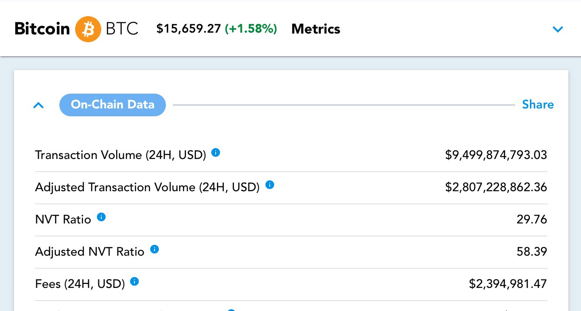This screenshot has width=581, height=311.
Task: Open info icon beside Transaction Volume (24H, USD)
Action: click(216, 153)
